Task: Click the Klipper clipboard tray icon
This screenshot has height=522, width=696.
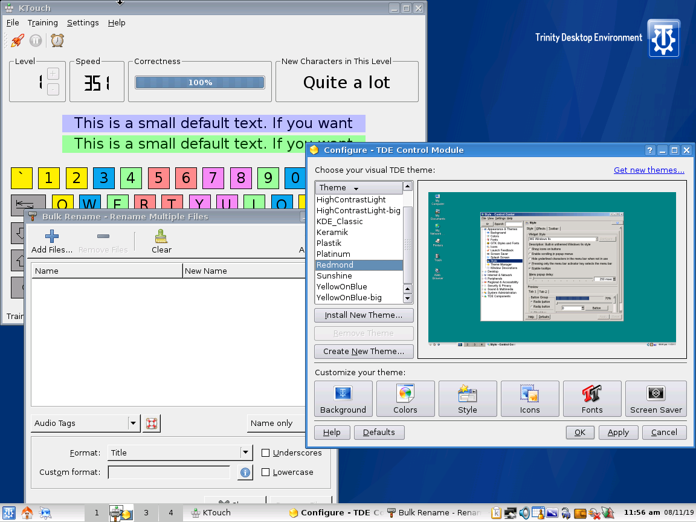Action: click(x=496, y=513)
